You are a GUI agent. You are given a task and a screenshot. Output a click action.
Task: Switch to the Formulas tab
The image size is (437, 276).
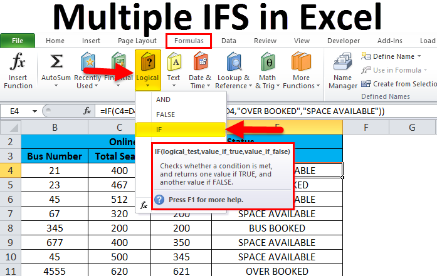(189, 41)
